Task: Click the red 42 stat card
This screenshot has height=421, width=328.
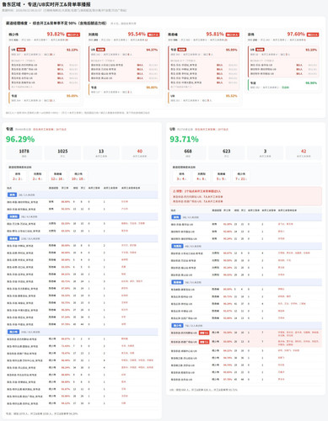Action: [x=304, y=152]
